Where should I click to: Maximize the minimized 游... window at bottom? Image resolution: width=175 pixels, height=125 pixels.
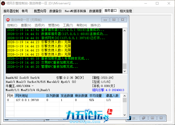[152, 118]
